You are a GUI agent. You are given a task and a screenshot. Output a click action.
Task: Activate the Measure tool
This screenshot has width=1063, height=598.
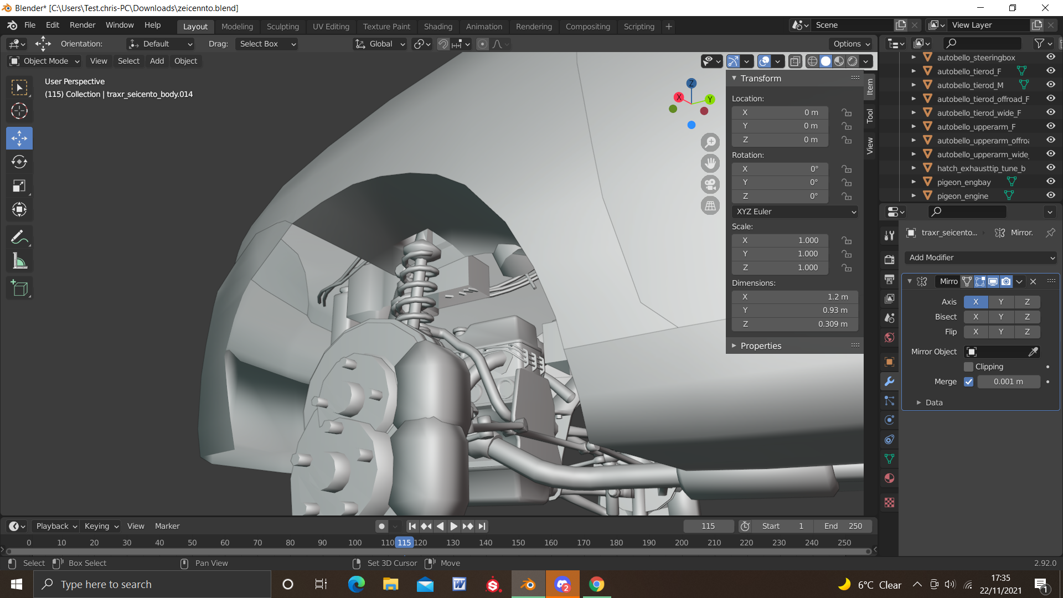click(x=19, y=261)
